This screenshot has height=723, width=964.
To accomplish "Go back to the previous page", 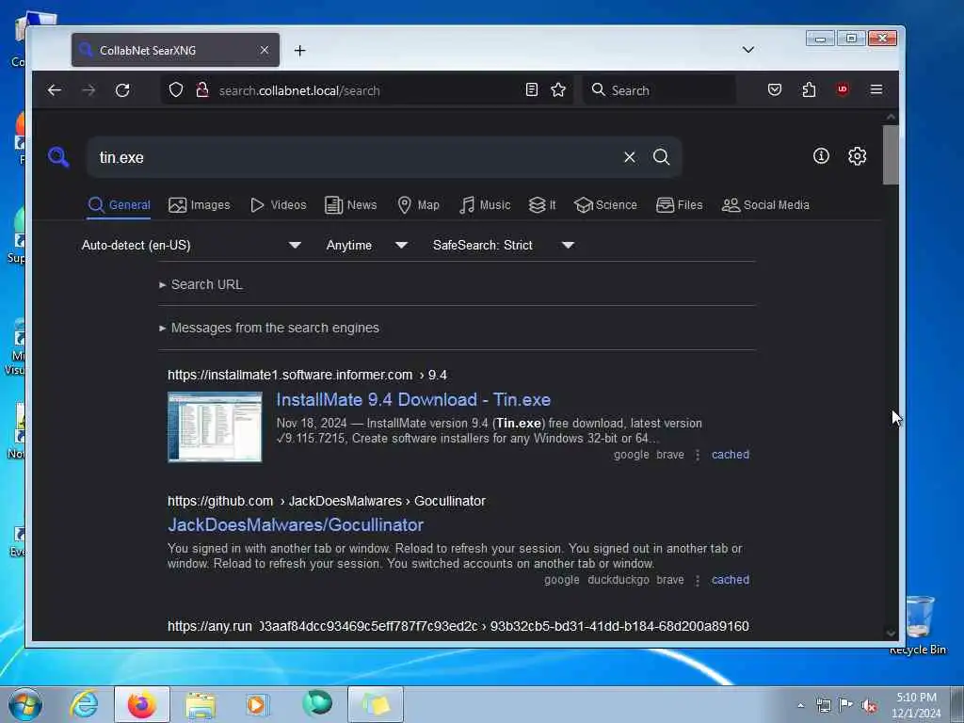I will [54, 90].
